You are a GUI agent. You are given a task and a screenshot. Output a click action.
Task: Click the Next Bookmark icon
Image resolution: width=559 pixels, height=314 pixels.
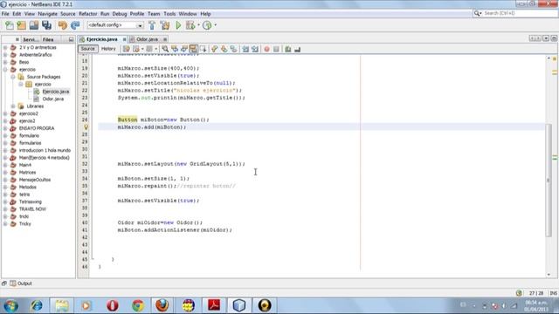coord(224,49)
